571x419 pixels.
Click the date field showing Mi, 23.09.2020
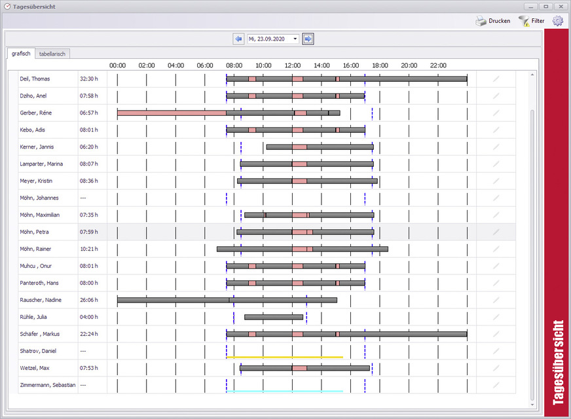(x=268, y=39)
